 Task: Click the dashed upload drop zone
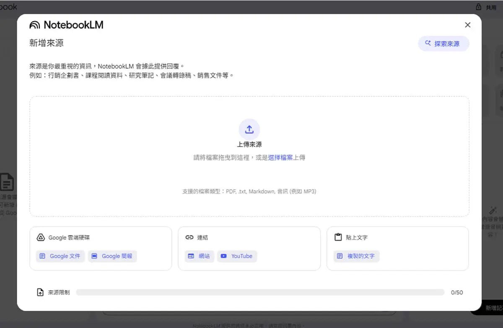point(249,156)
